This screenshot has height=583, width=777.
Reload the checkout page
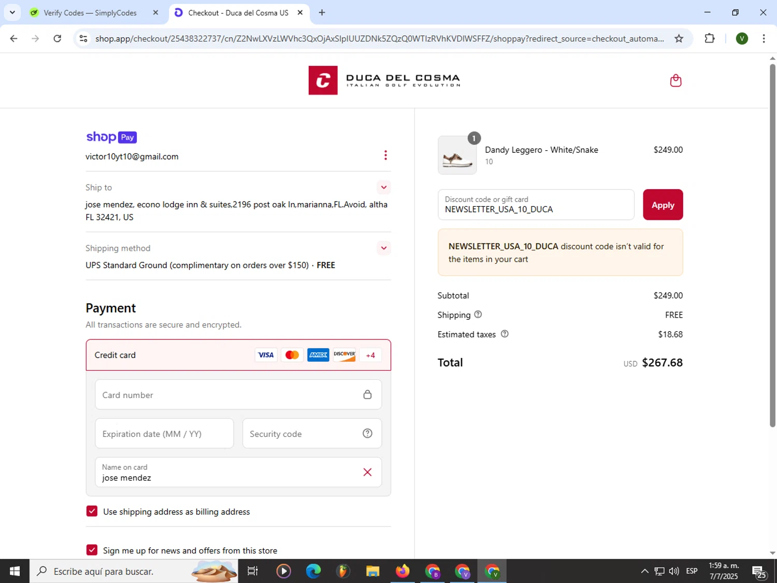click(57, 38)
